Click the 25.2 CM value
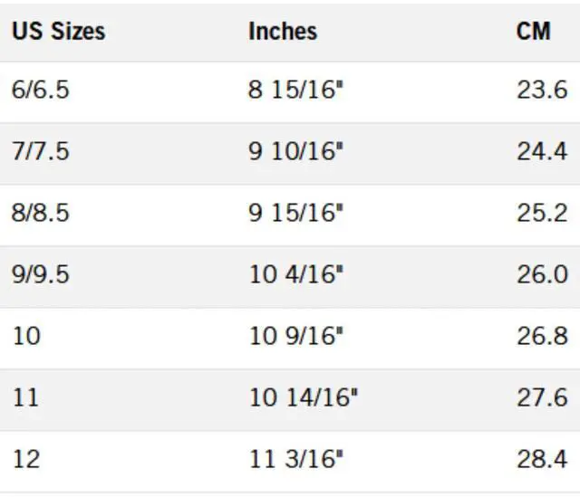Viewport: 580px width, 497px height. pos(542,213)
